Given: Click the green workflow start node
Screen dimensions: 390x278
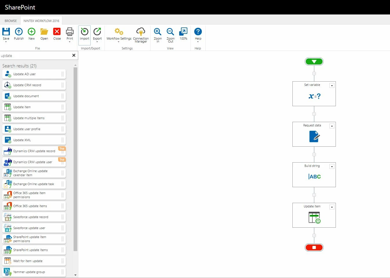Looking at the screenshot, I should 314,61.
